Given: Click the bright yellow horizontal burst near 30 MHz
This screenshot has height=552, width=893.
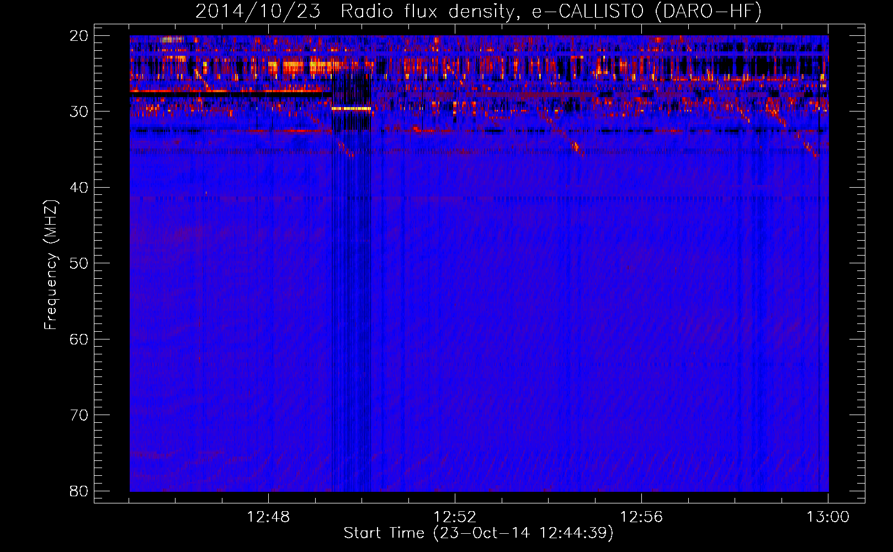Looking at the screenshot, I should [351, 109].
